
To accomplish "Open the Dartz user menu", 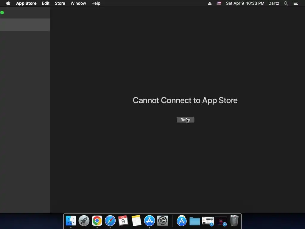I will pos(274,3).
